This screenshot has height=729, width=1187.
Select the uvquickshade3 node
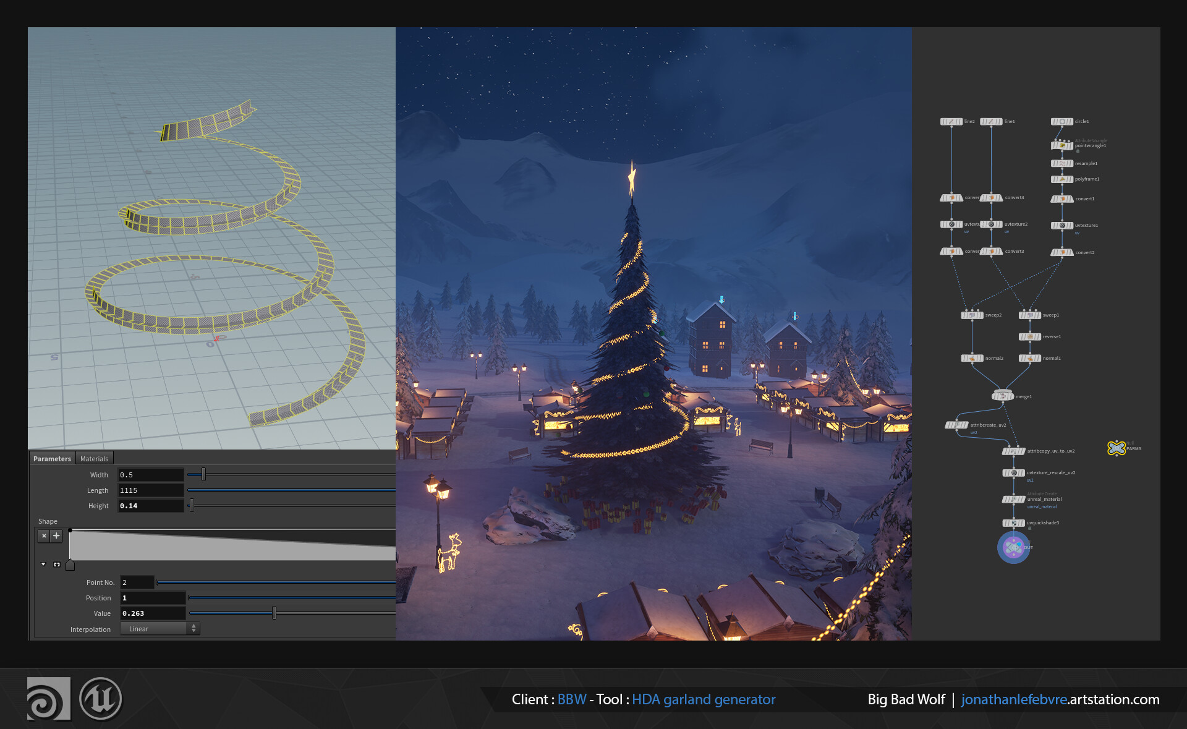pyautogui.click(x=1013, y=523)
